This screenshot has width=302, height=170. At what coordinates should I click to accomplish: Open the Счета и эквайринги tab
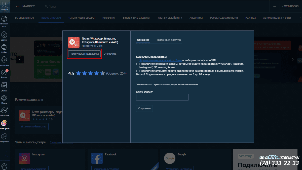[x=170, y=18]
